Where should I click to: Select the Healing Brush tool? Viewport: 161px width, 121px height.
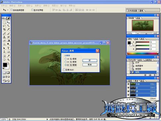click(4, 33)
